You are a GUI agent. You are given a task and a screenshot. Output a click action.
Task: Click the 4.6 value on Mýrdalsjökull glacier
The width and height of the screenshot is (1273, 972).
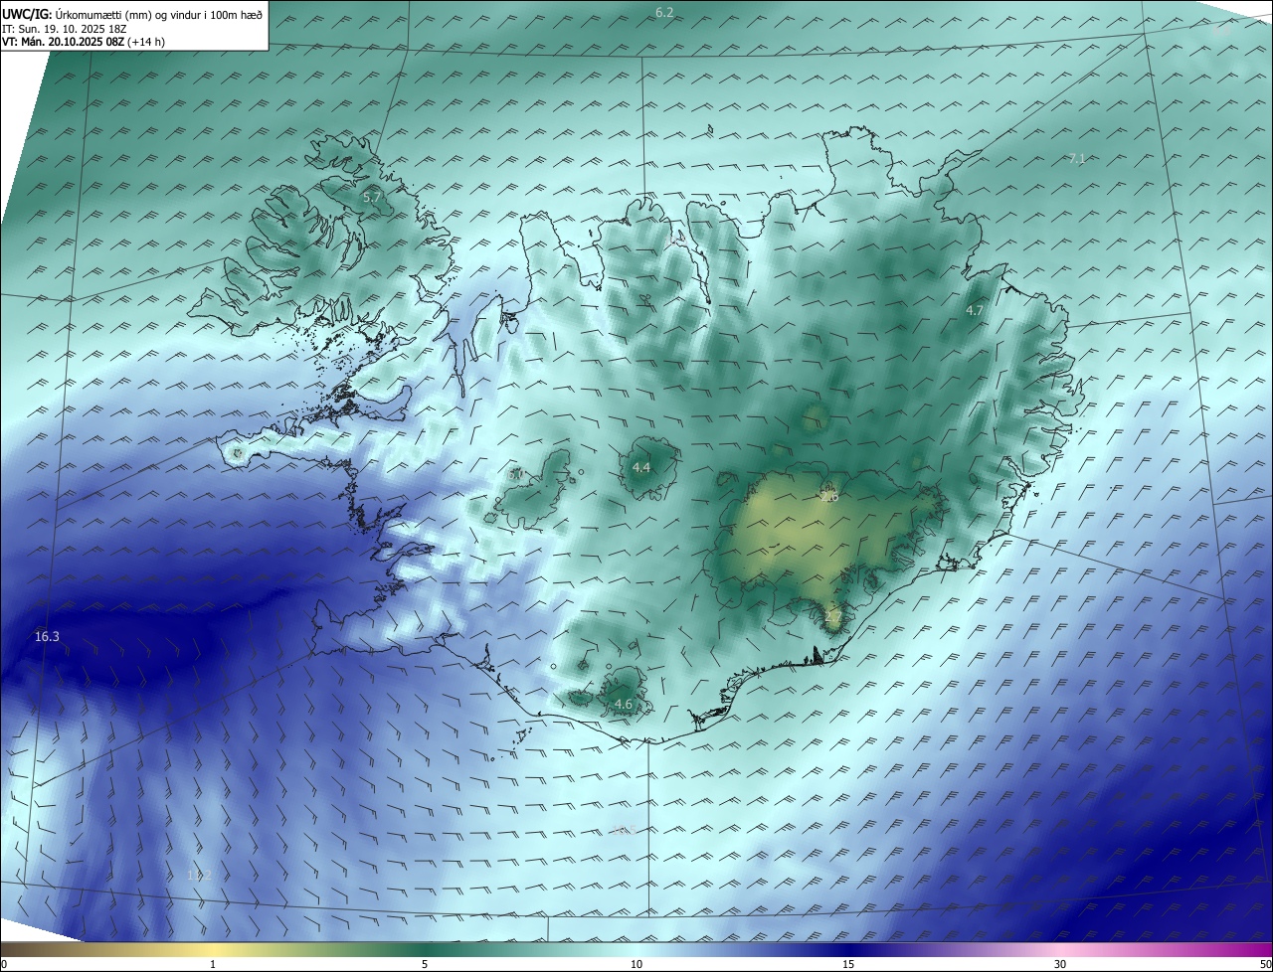[624, 704]
